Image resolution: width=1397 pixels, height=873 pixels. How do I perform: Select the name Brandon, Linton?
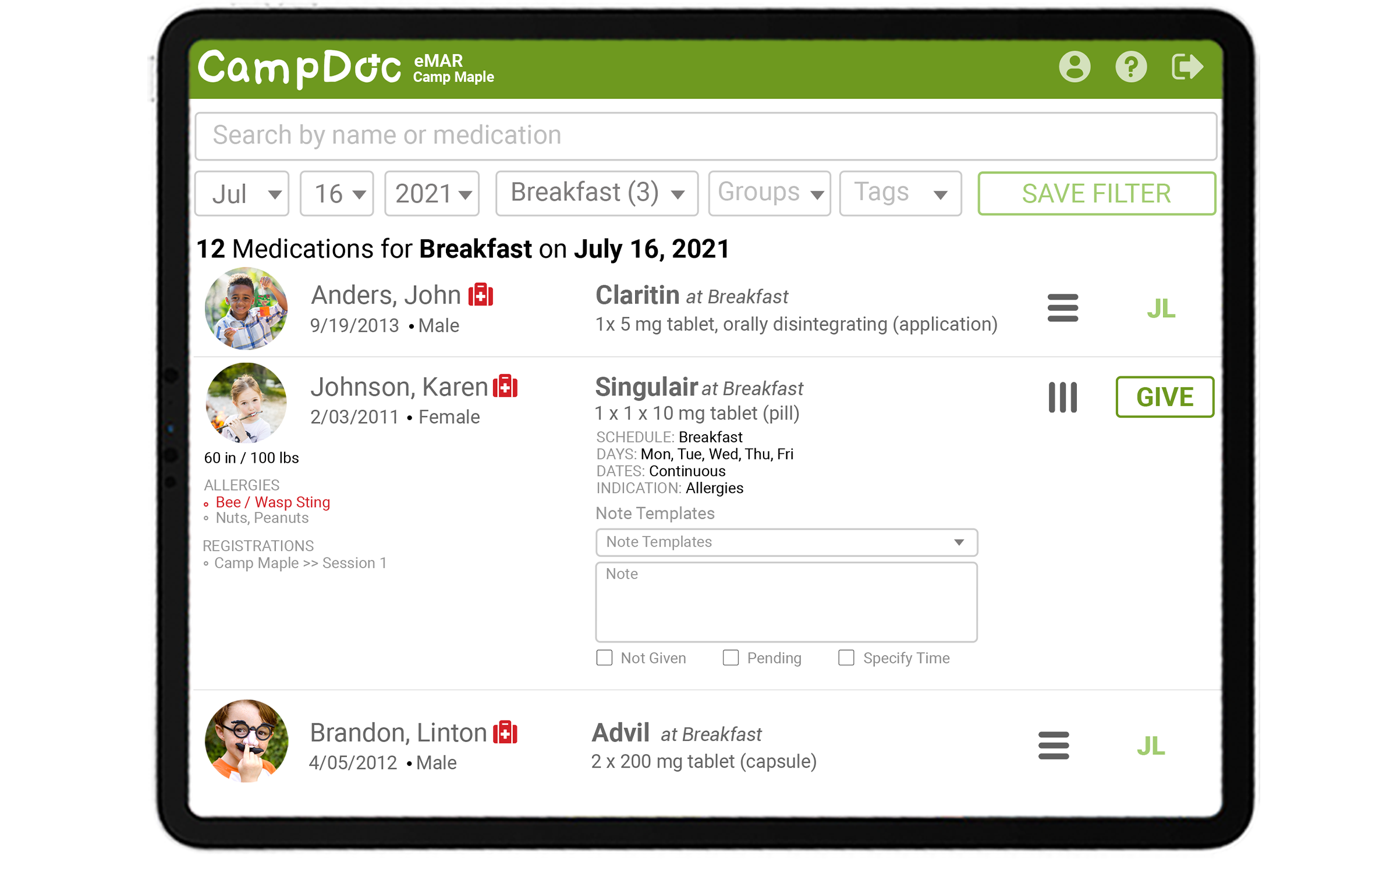coord(398,733)
